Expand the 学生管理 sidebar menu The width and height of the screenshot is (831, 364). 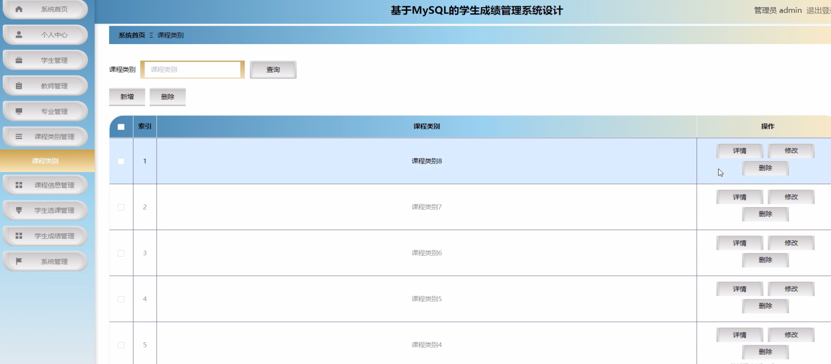coord(45,60)
